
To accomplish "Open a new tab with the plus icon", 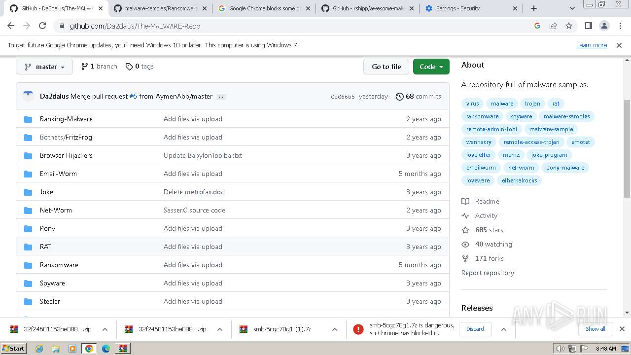I will [x=534, y=8].
